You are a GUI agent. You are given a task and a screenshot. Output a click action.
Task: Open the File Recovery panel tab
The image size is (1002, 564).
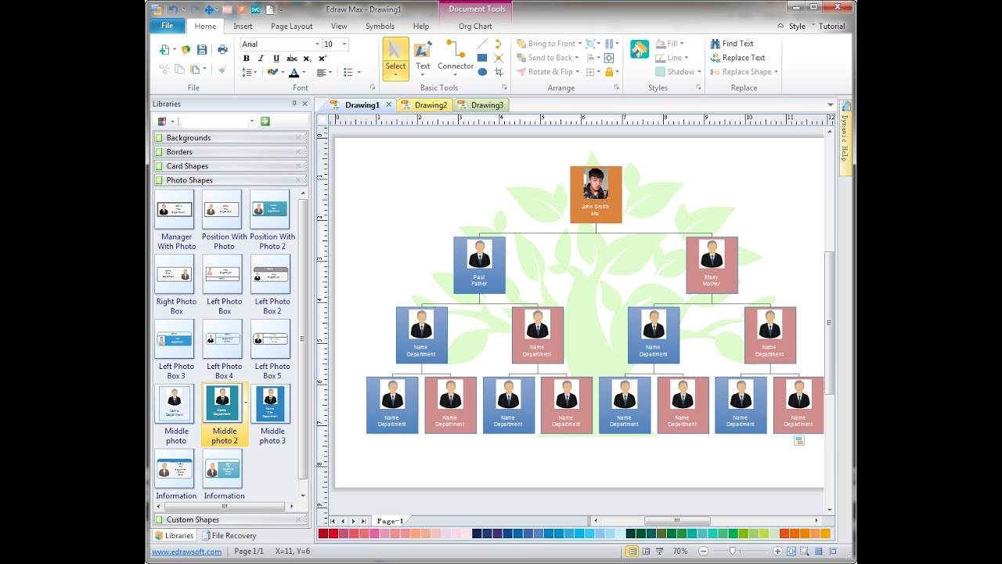229,536
